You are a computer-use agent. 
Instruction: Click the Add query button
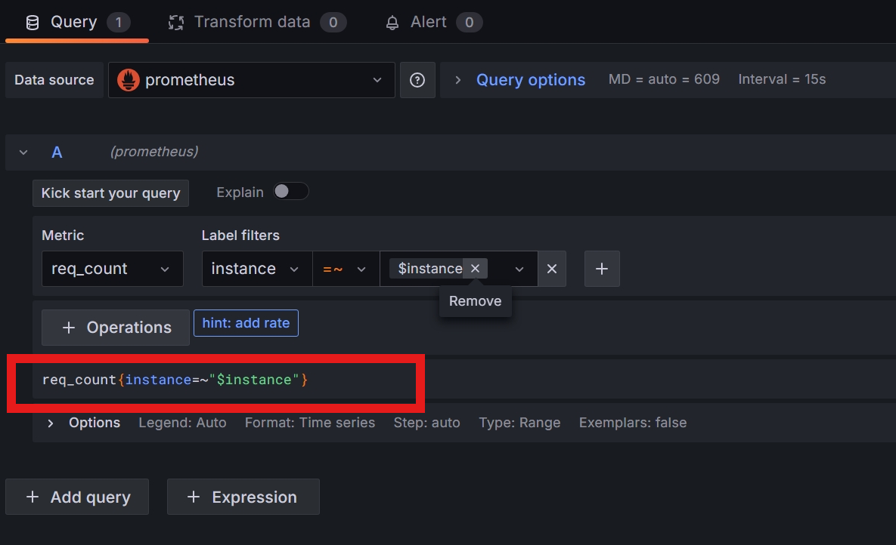(x=77, y=497)
